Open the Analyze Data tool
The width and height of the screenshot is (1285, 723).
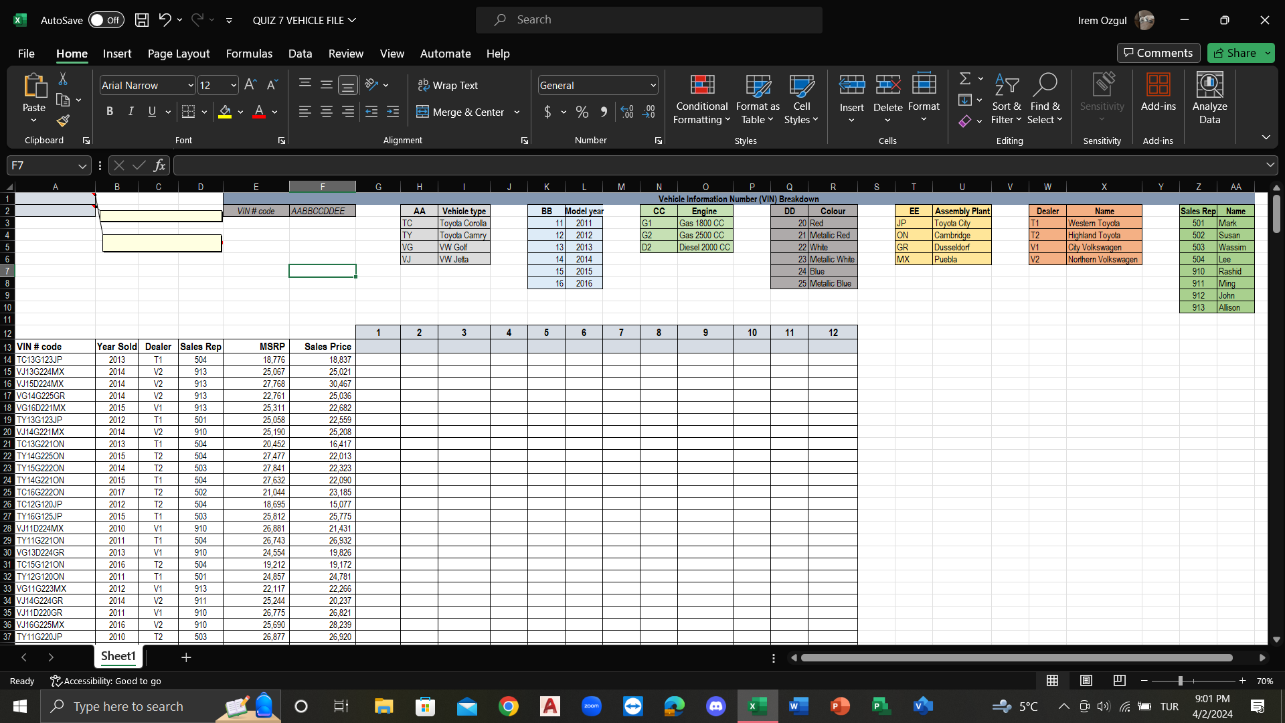[x=1209, y=99]
